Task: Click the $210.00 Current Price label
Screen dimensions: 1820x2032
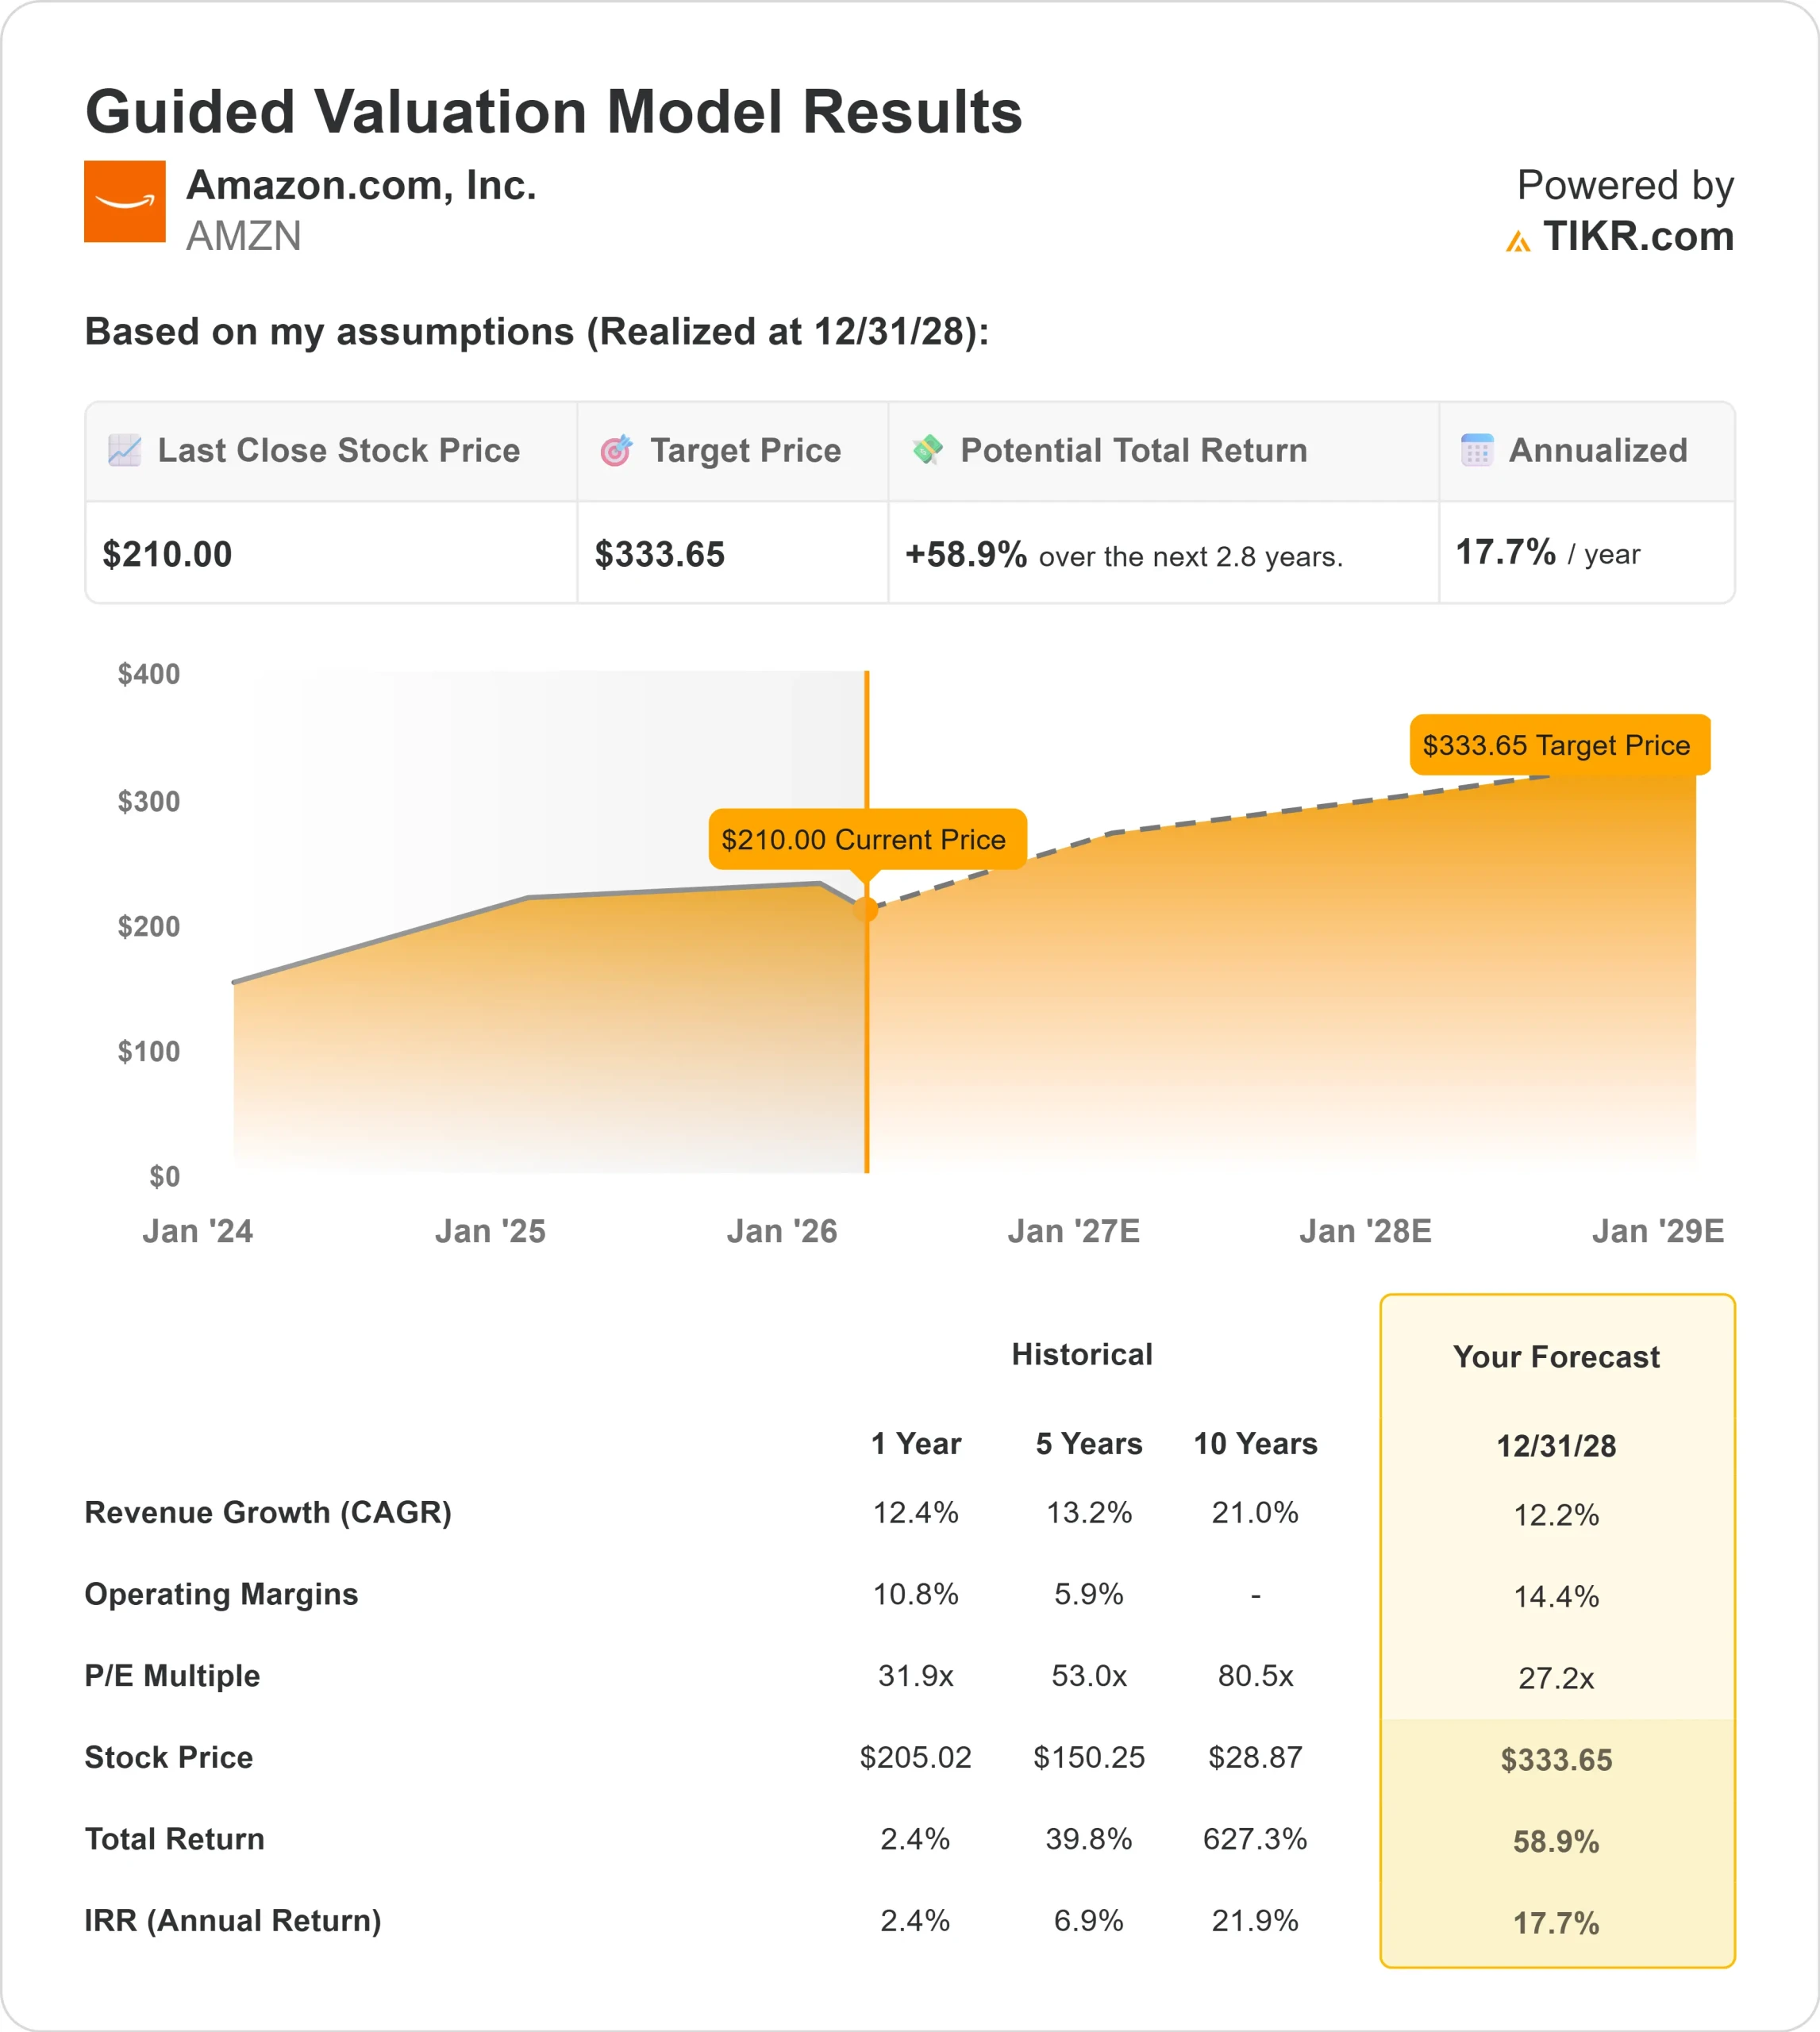Action: (x=864, y=840)
